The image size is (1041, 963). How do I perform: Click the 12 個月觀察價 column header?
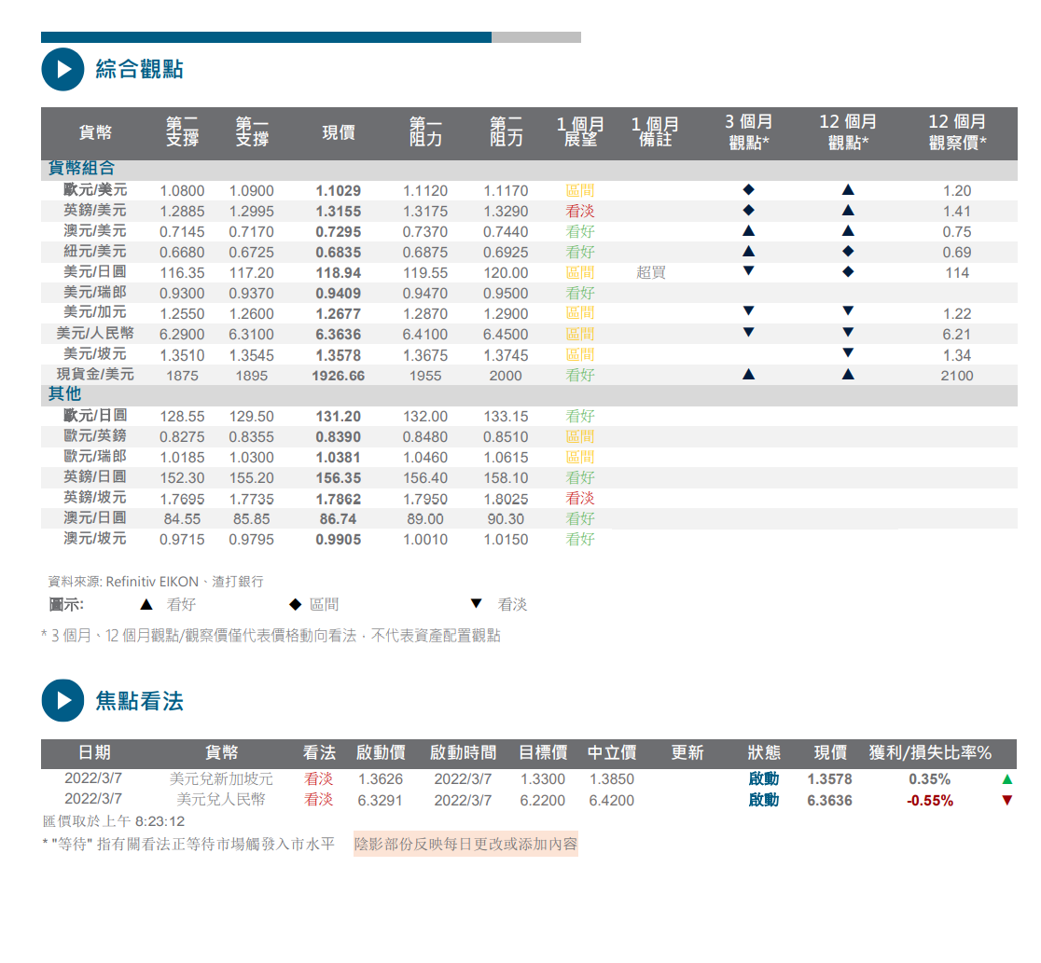point(957,132)
